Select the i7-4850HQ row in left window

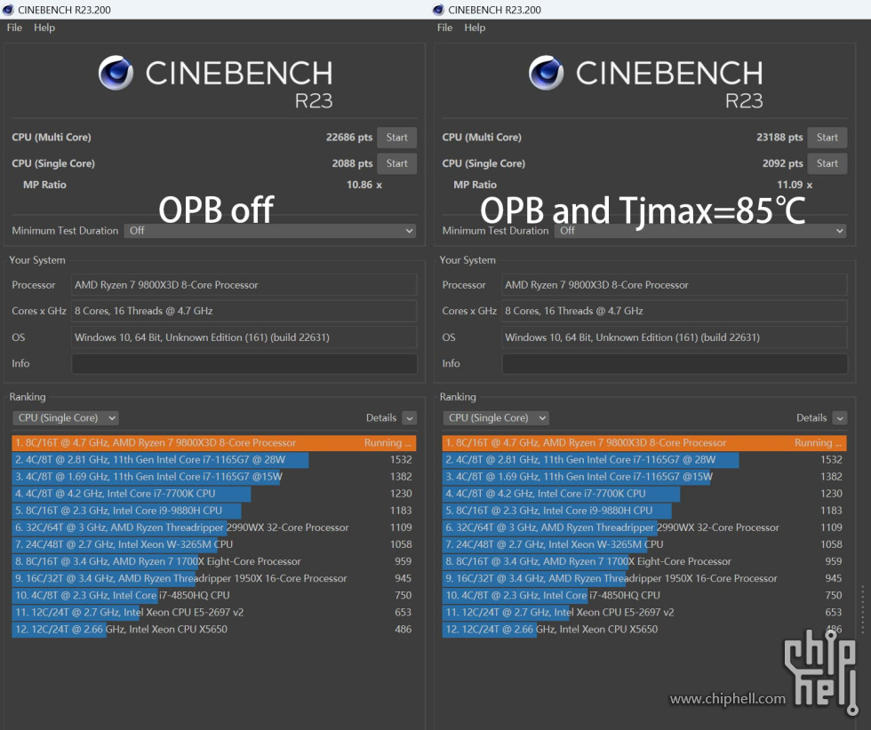pos(214,595)
